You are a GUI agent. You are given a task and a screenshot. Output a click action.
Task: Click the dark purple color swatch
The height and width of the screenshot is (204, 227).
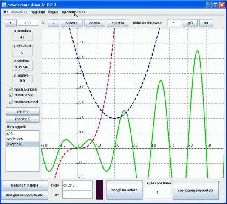coord(100,190)
